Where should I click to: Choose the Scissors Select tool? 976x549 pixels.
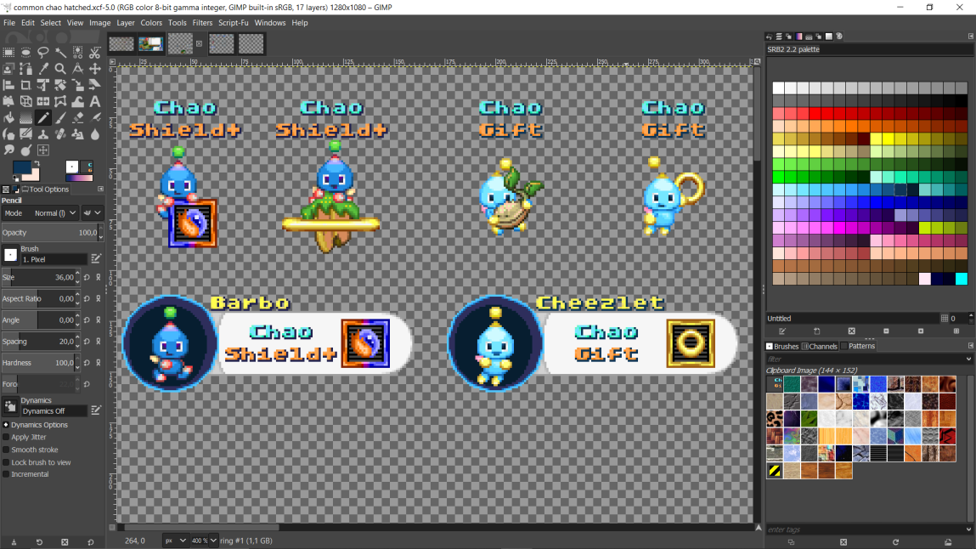94,53
